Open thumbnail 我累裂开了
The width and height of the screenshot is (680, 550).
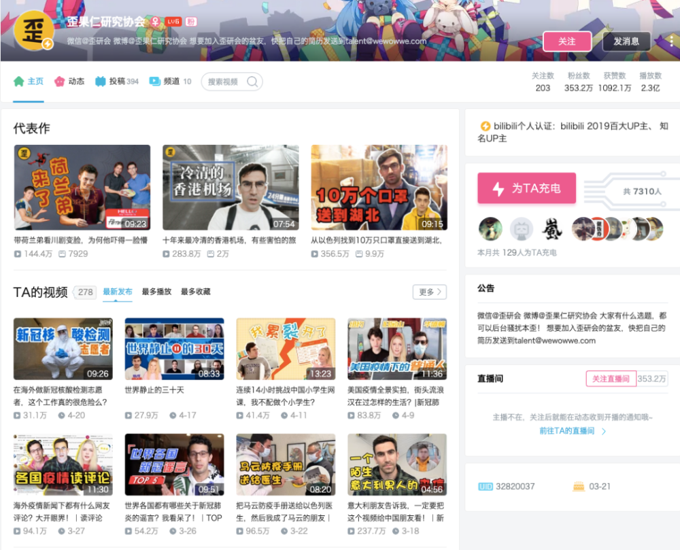(286, 349)
